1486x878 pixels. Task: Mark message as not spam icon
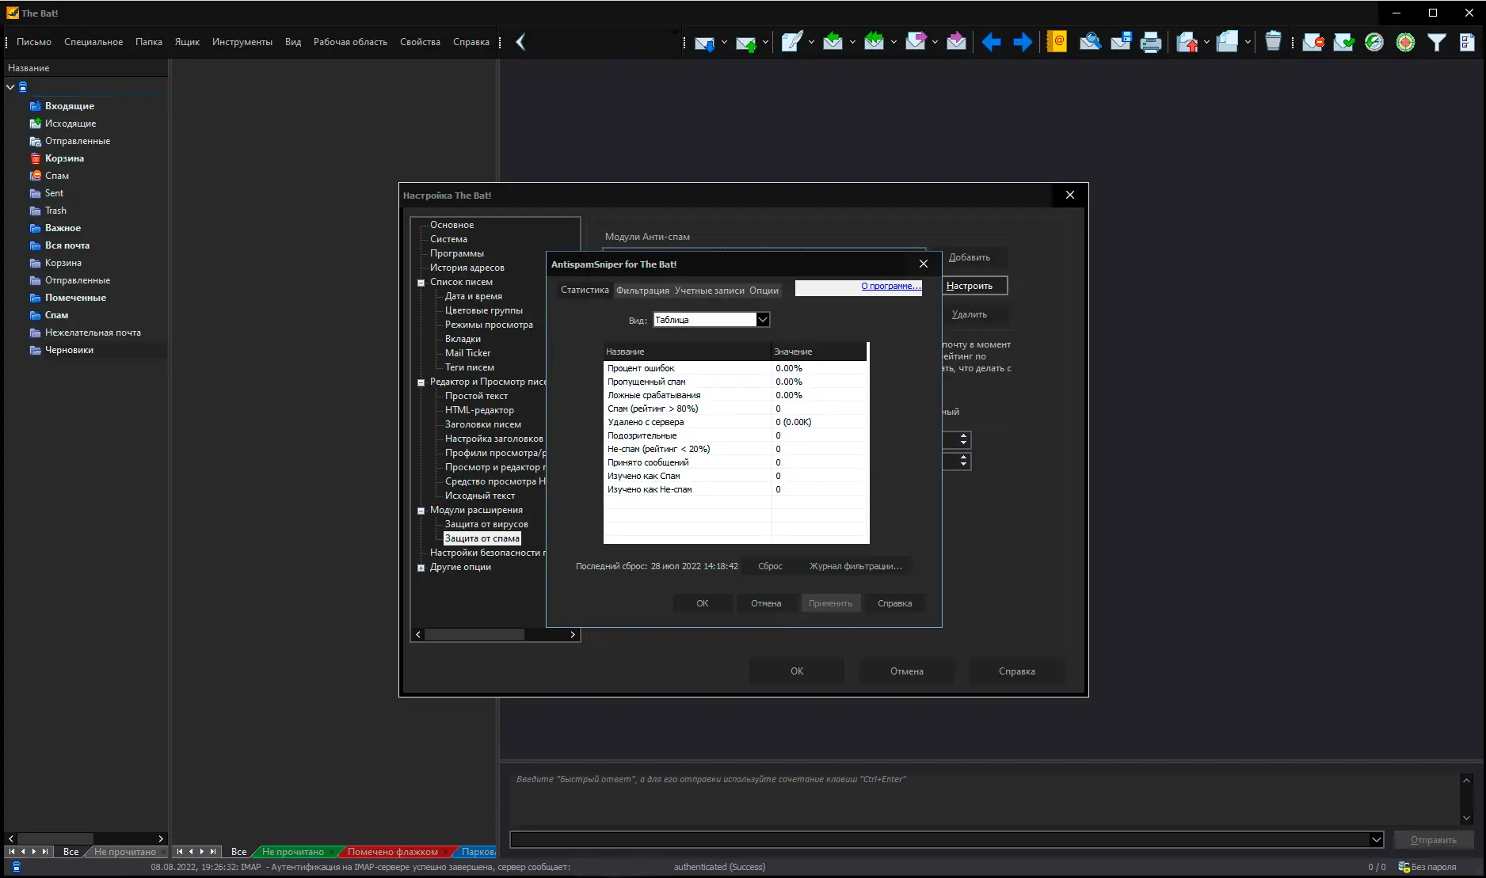[x=1343, y=42]
